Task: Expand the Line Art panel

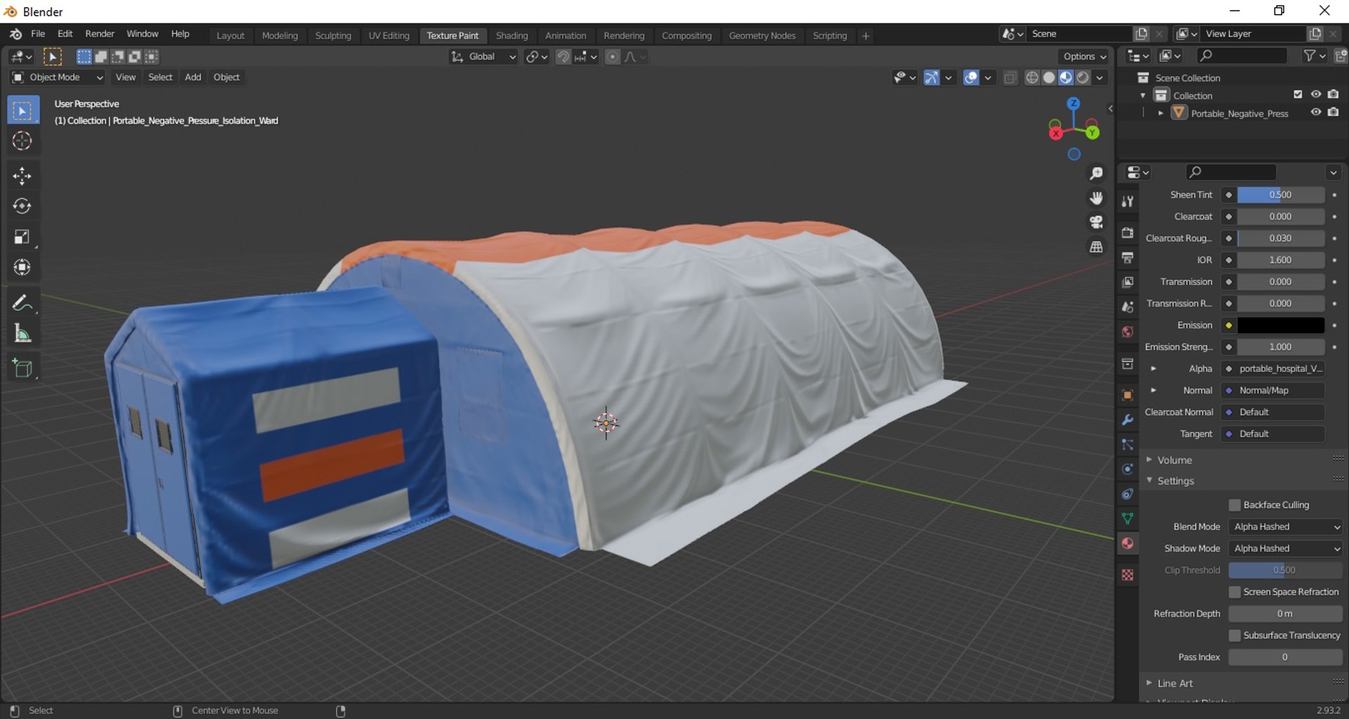Action: point(1175,684)
